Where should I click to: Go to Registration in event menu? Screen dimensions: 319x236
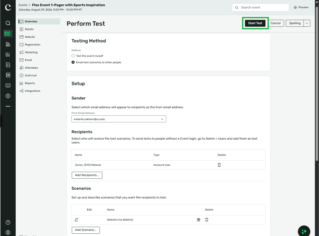32,44
